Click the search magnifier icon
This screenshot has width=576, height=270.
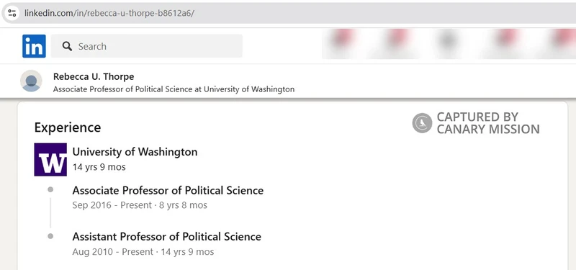click(x=67, y=46)
